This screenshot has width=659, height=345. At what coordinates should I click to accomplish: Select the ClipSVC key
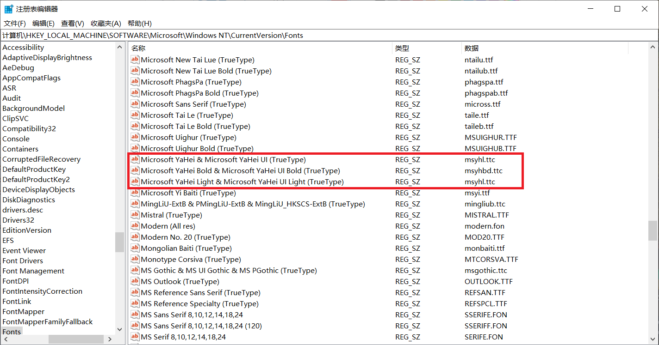tap(15, 118)
